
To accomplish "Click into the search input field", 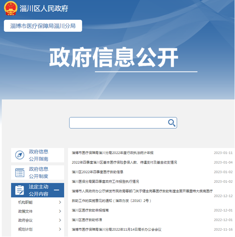I will click(x=118, y=123).
